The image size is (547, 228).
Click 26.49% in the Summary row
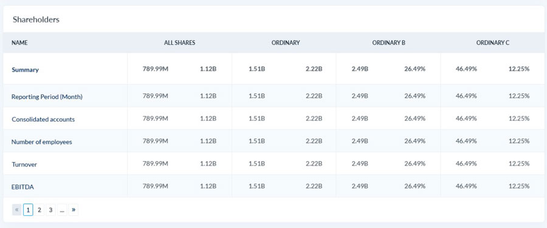(x=415, y=69)
